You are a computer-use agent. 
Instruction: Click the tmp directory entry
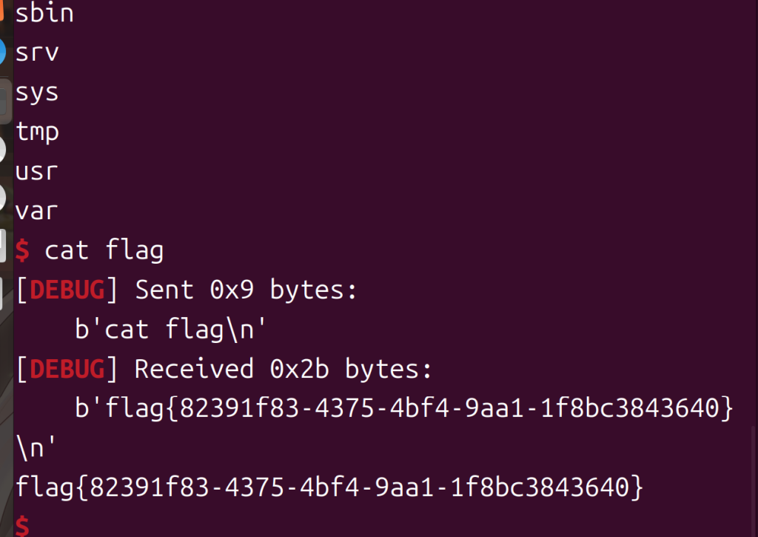pos(37,133)
